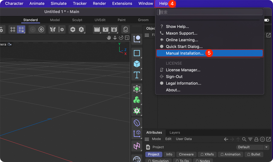Click the green gear effector icon
Viewport: 273px width, 162px height.
(137, 111)
